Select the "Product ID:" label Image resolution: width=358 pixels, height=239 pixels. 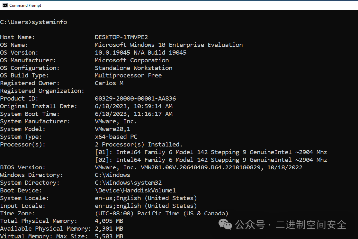tap(19, 99)
